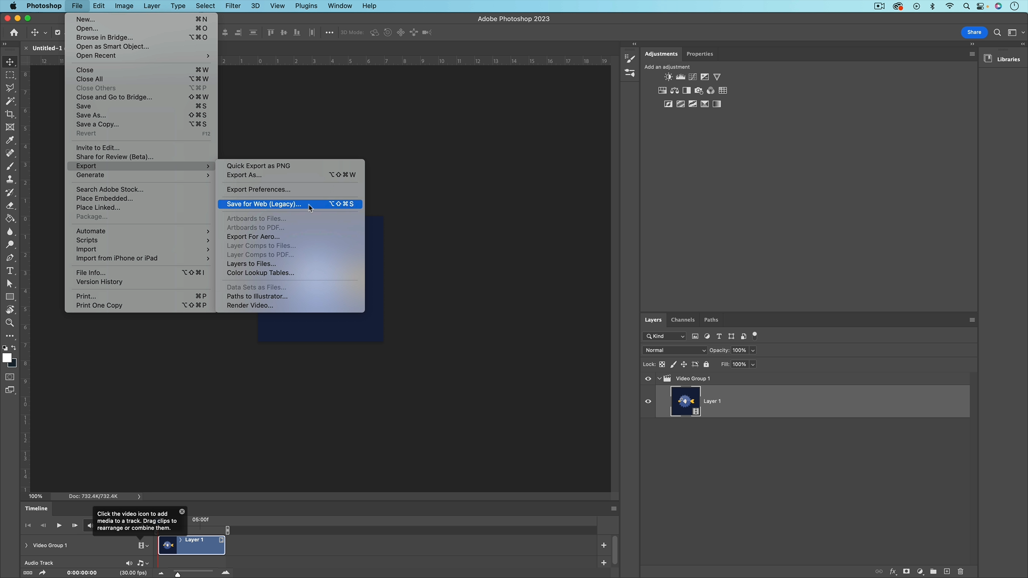Select the Zoom tool in the toolbar
This screenshot has width=1028, height=578.
coord(10,323)
